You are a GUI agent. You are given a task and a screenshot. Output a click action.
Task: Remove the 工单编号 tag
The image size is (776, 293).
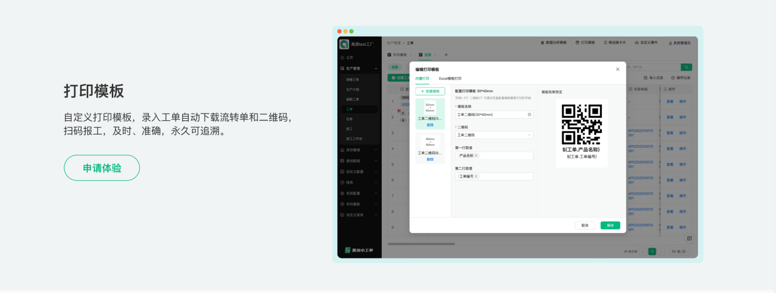pyautogui.click(x=476, y=176)
